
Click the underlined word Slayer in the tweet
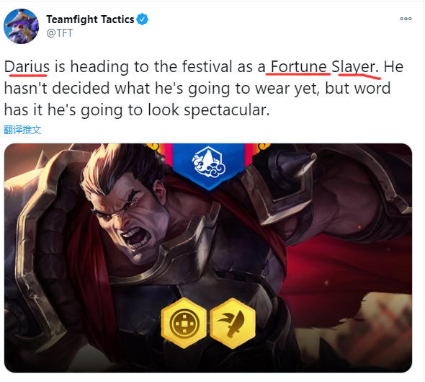[x=354, y=67]
